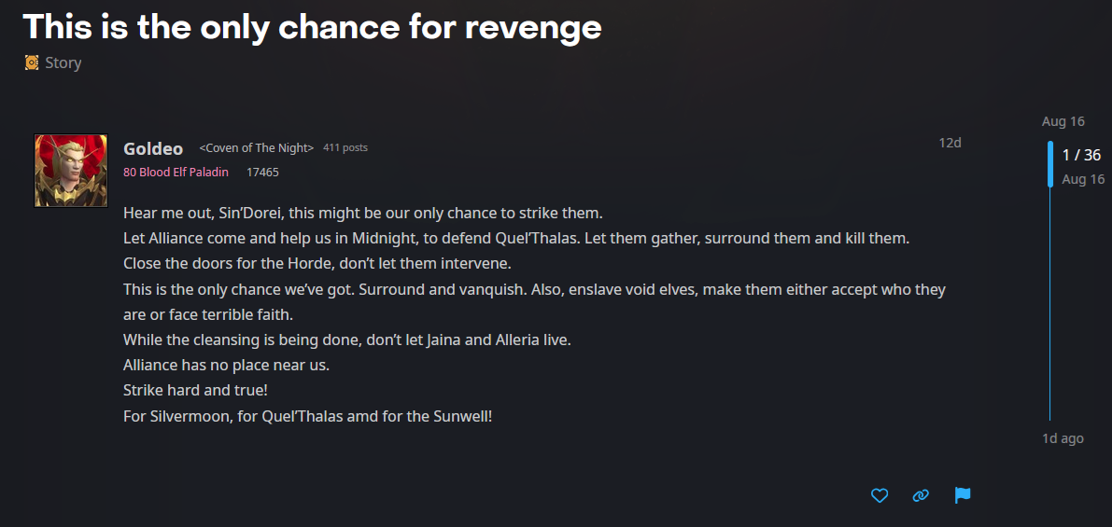The image size is (1112, 527).
Task: Click the timeline scroller handle
Action: coord(1050,163)
